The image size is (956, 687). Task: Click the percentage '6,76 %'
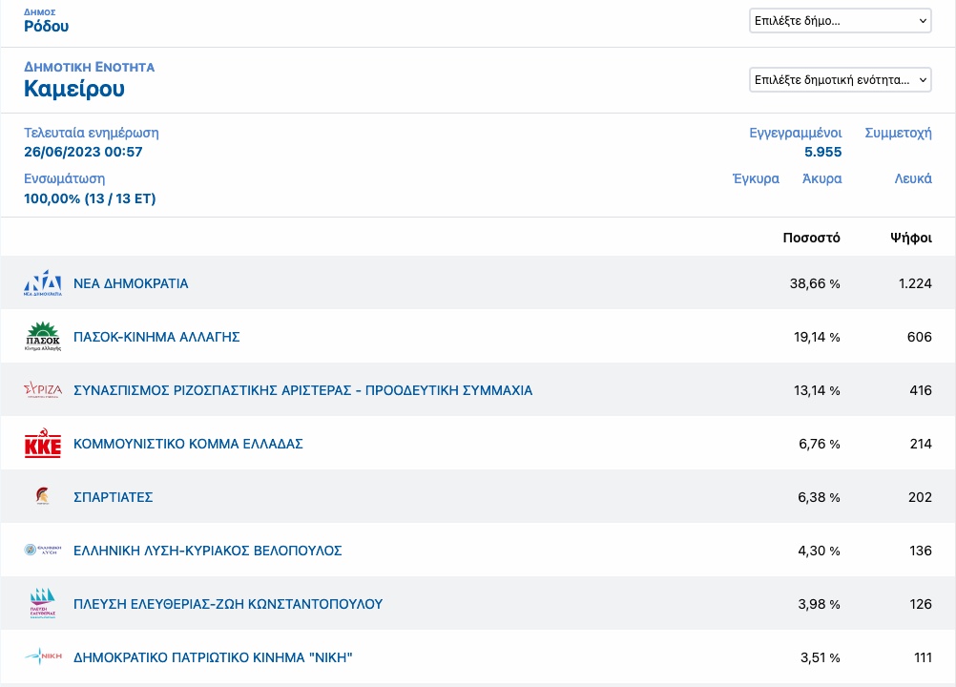pyautogui.click(x=820, y=444)
